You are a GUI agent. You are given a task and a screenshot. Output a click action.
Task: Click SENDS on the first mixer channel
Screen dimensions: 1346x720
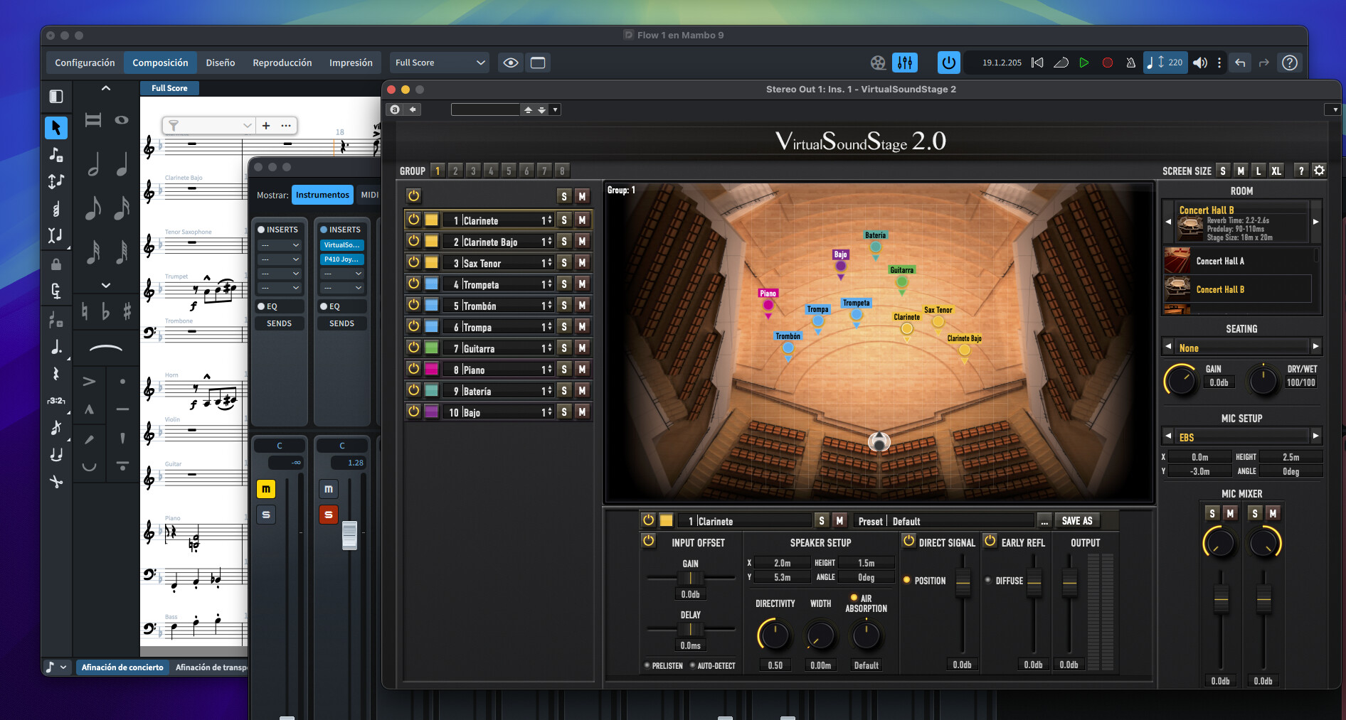pyautogui.click(x=279, y=323)
